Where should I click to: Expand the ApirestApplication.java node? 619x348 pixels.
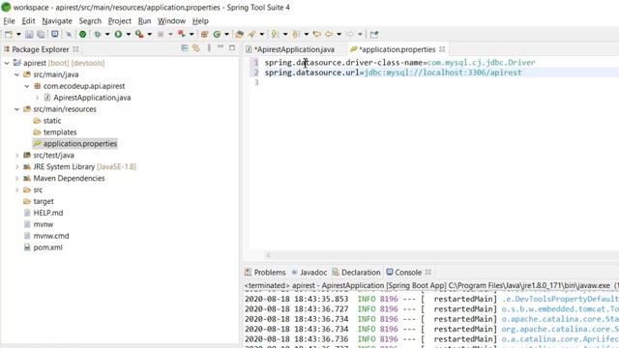37,98
